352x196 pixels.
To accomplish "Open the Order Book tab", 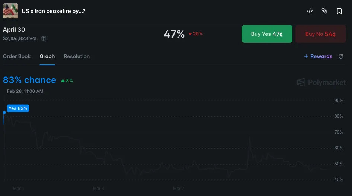I will point(17,56).
